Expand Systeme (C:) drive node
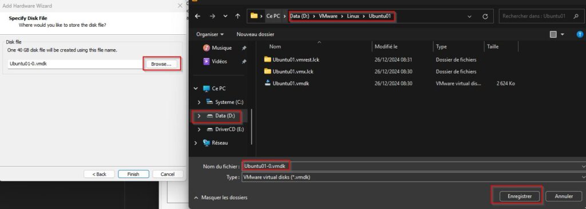 (x=199, y=102)
